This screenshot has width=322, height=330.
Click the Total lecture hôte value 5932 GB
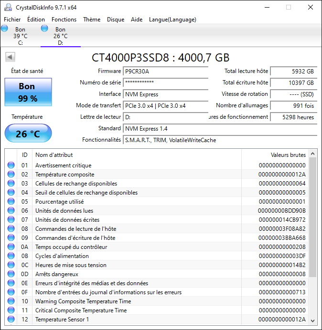(x=294, y=72)
